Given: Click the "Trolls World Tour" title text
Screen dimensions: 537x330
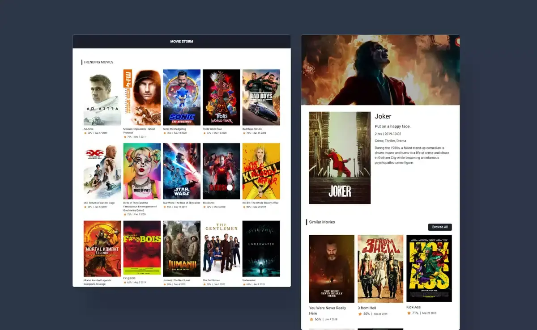Looking at the screenshot, I should 213,129.
